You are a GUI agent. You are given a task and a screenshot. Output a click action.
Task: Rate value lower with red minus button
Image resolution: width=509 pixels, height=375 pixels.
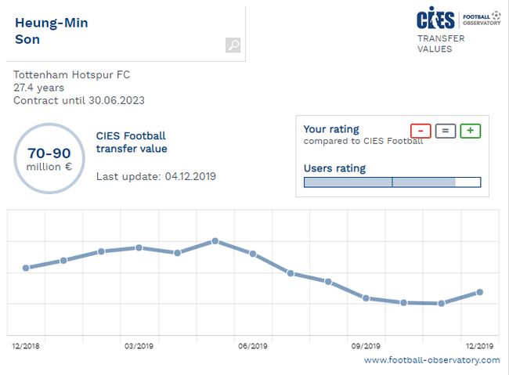[x=421, y=131]
